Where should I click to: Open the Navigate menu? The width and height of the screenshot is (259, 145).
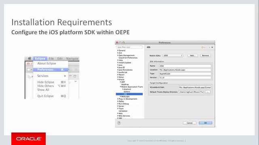tap(72, 58)
